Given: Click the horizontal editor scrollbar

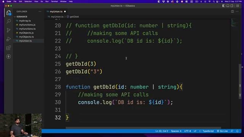Looking at the screenshot, I should click(x=143, y=128).
